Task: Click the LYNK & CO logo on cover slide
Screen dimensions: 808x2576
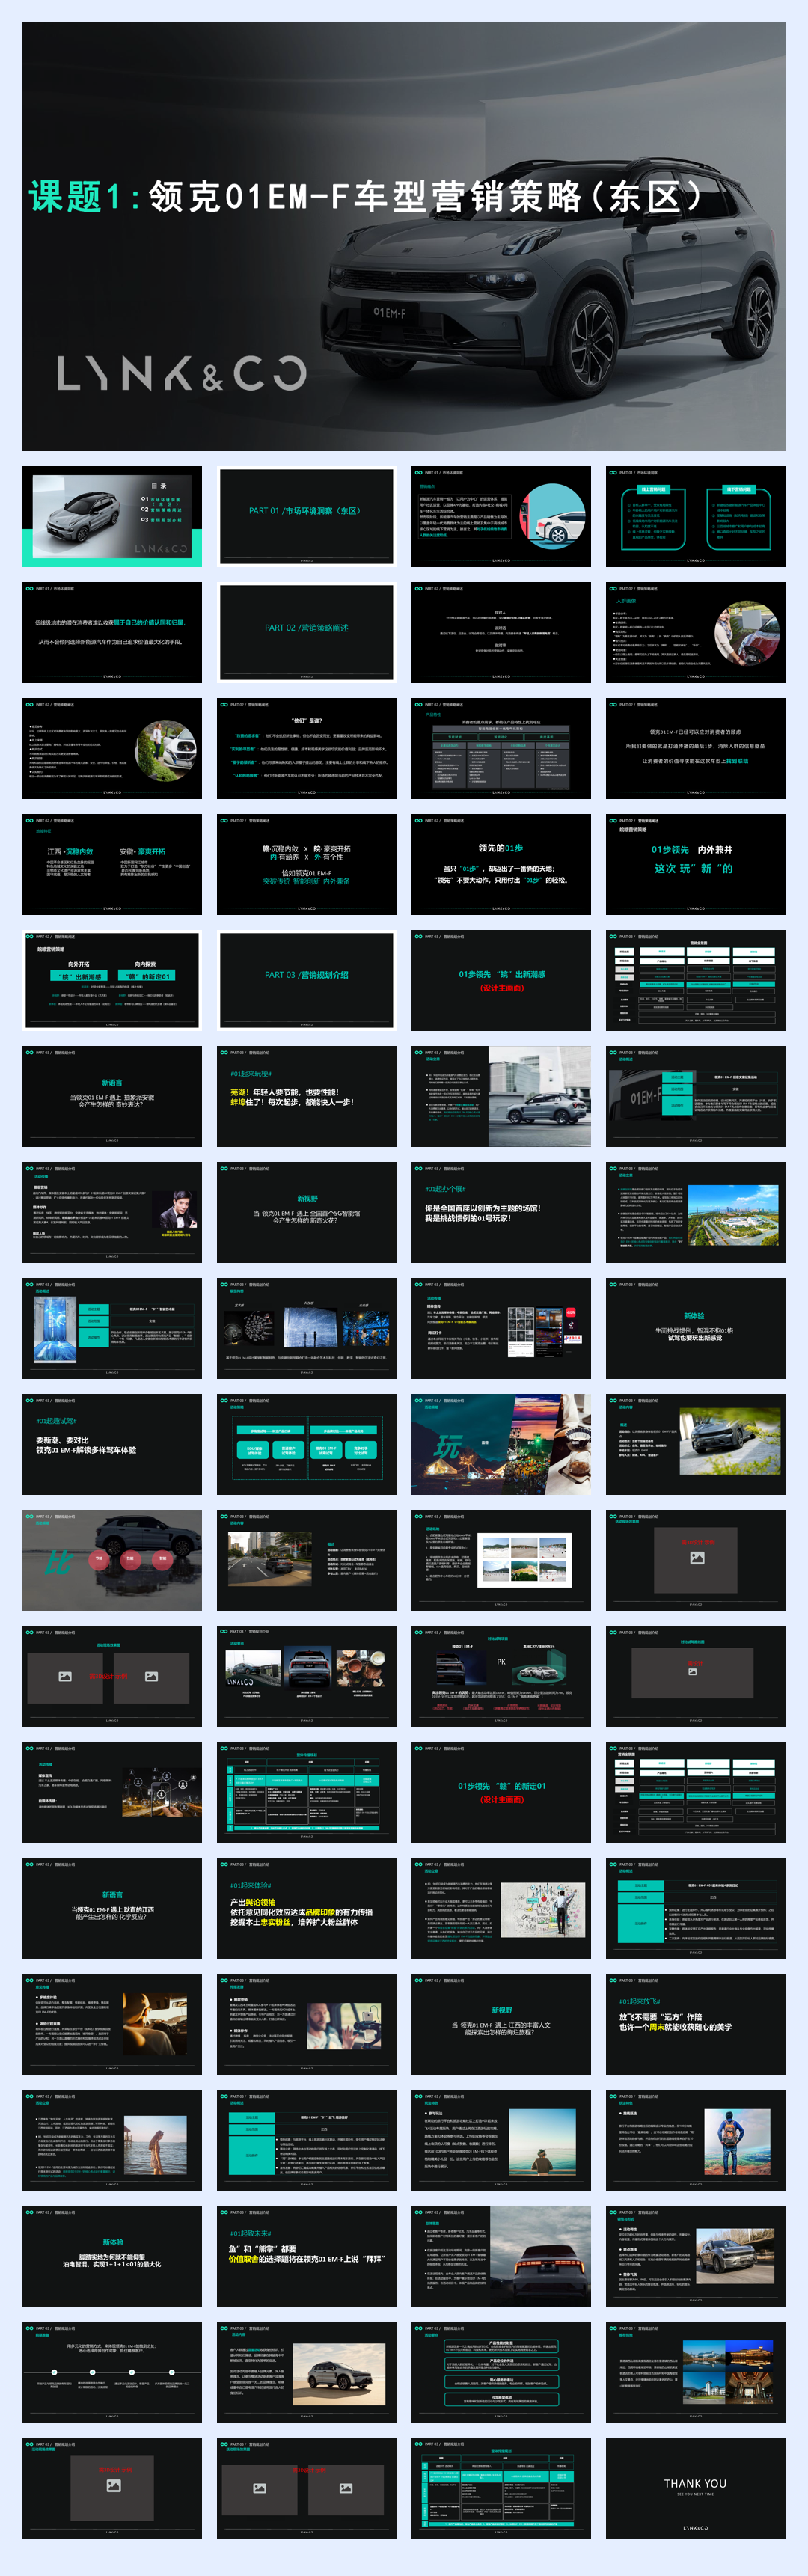Action: 181,373
